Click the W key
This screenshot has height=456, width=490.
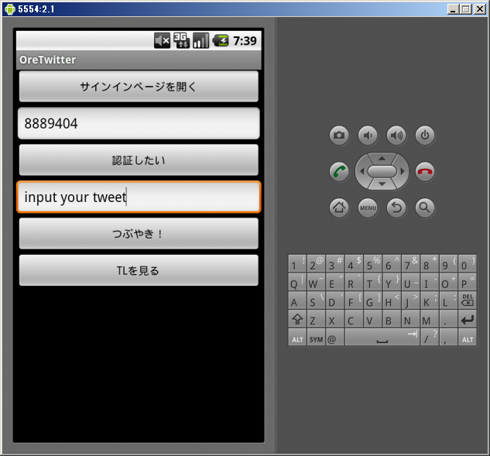tap(317, 283)
